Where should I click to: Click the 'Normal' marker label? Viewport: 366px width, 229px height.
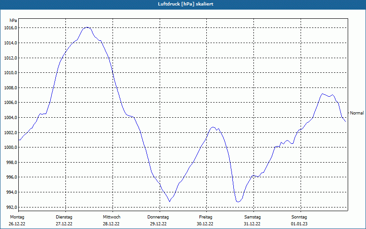357,113
